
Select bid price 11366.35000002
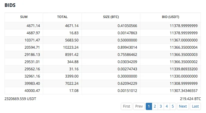pyautogui.click(x=184, y=62)
